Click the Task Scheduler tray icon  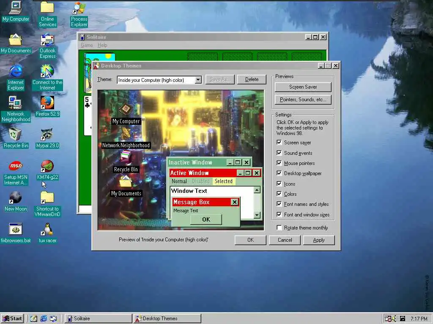(x=387, y=319)
